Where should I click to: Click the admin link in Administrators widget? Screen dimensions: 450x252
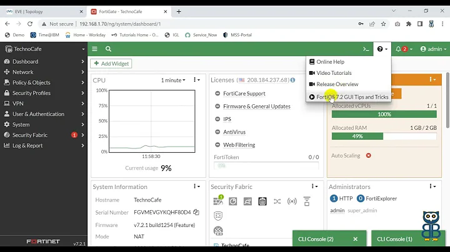(x=337, y=210)
